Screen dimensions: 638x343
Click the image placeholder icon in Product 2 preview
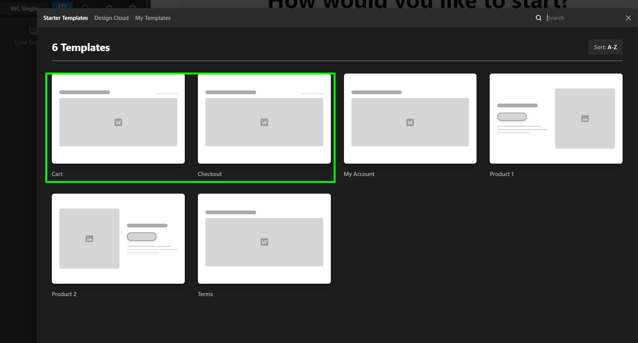pyautogui.click(x=89, y=239)
